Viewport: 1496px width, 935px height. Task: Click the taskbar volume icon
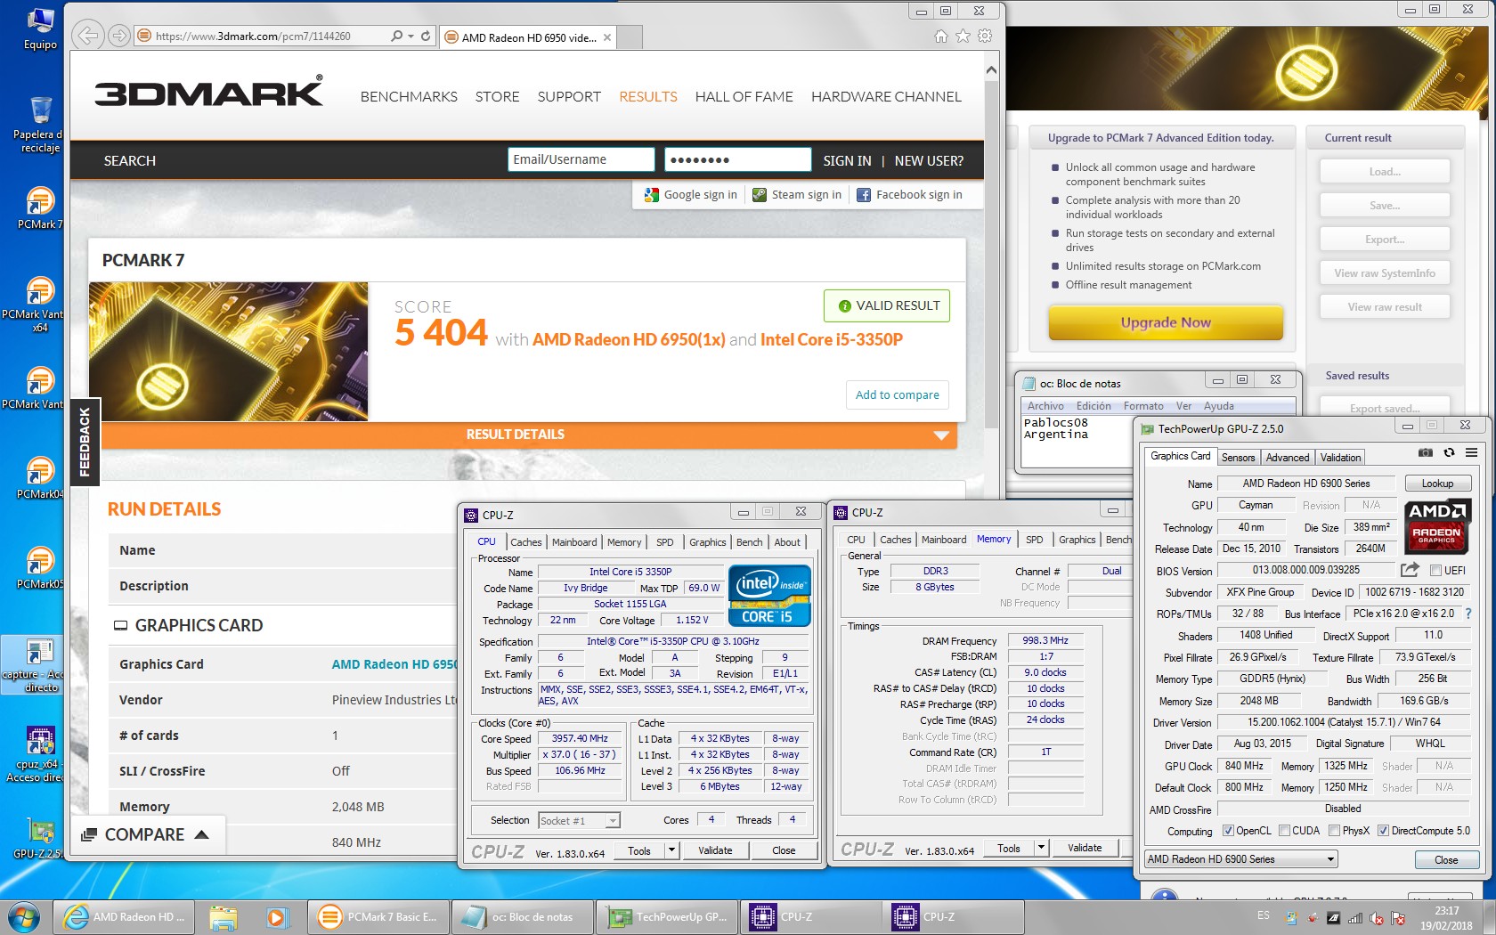click(1377, 918)
